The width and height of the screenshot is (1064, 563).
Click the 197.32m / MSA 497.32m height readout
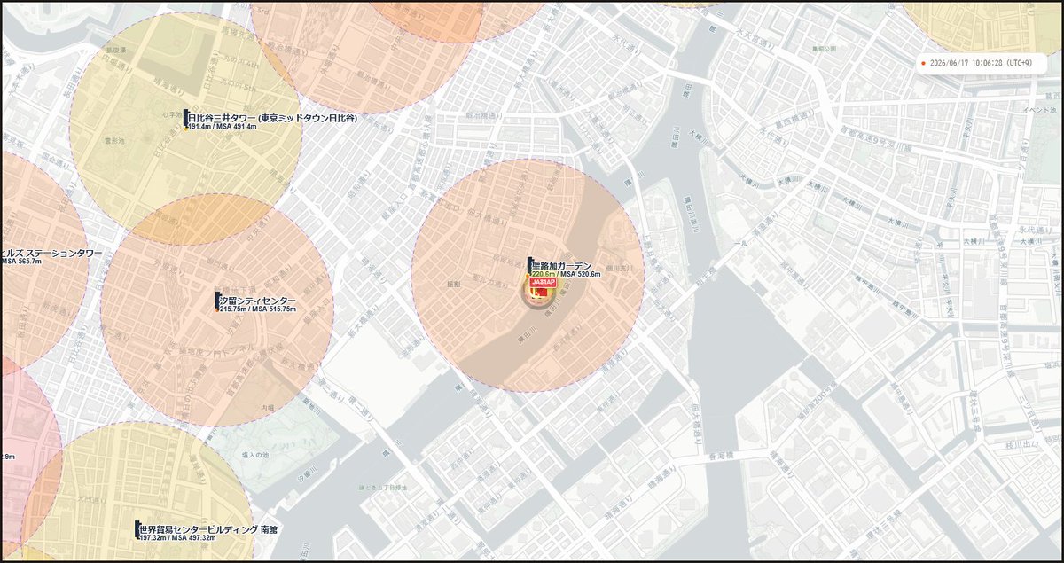(x=179, y=538)
